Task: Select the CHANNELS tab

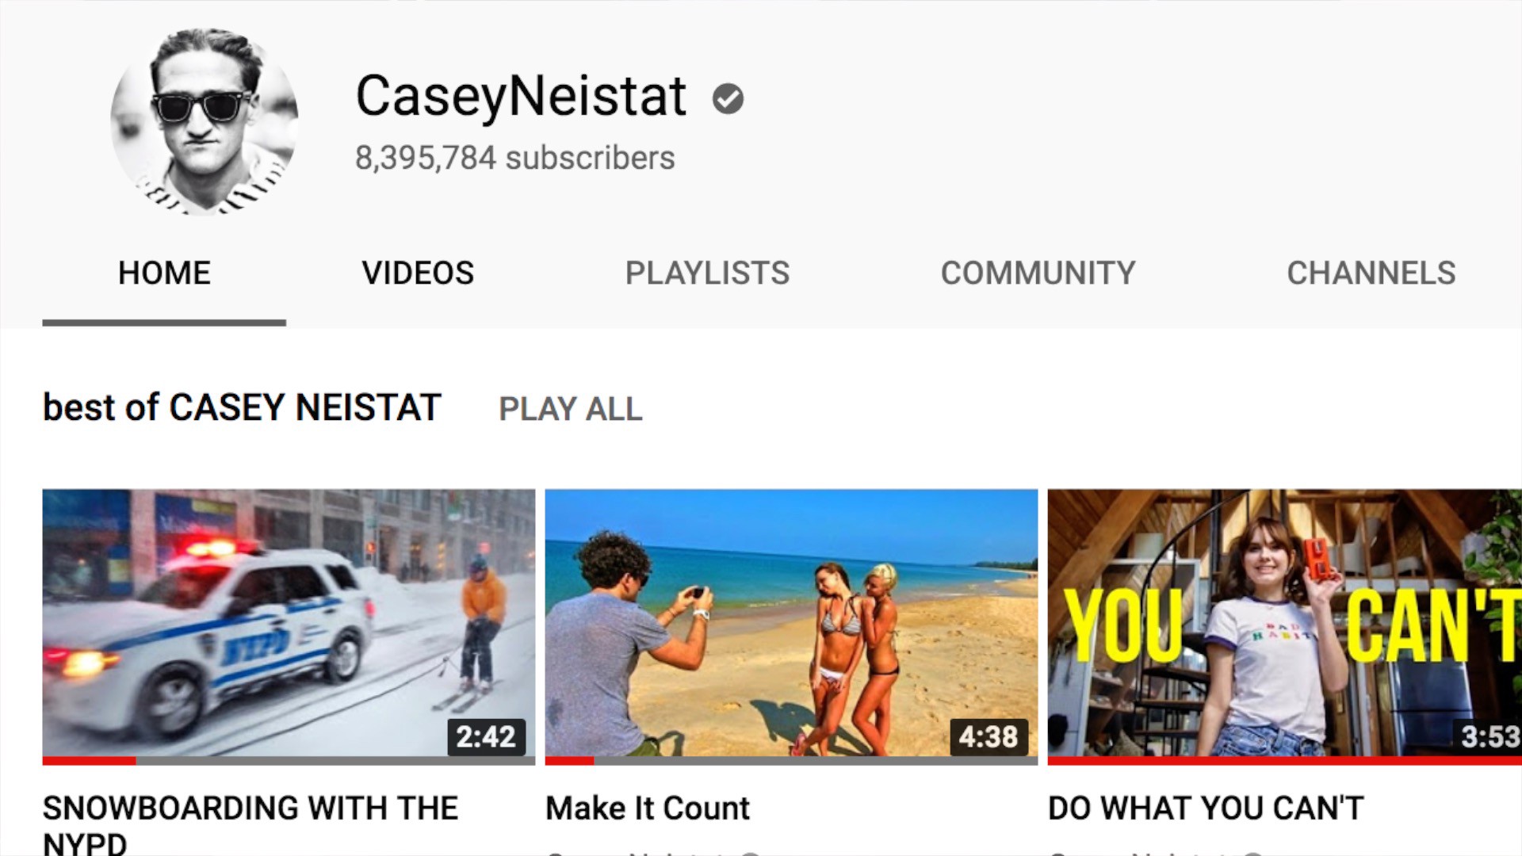Action: 1371,273
